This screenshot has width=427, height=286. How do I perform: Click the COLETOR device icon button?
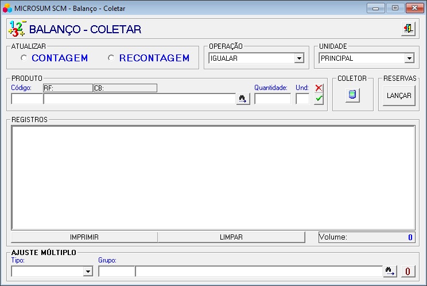(352, 95)
